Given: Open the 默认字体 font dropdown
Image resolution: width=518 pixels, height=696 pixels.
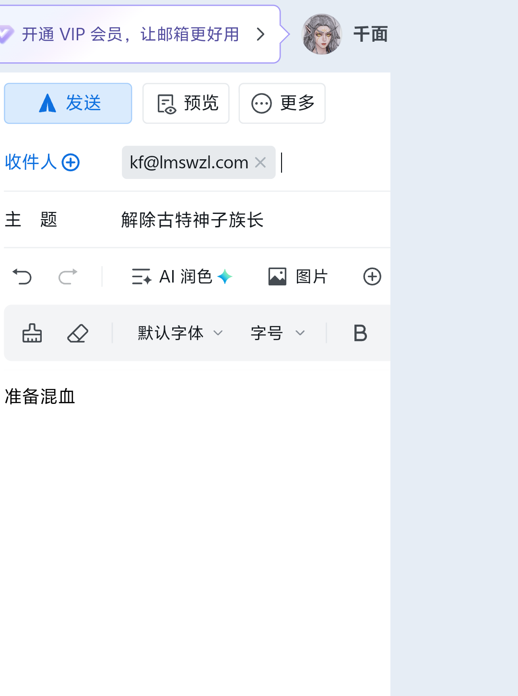Looking at the screenshot, I should coord(180,333).
